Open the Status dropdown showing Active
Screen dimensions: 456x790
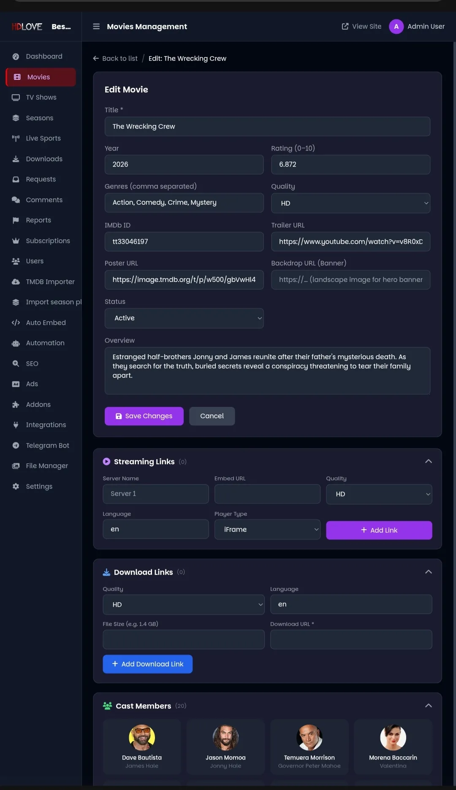pyautogui.click(x=184, y=318)
